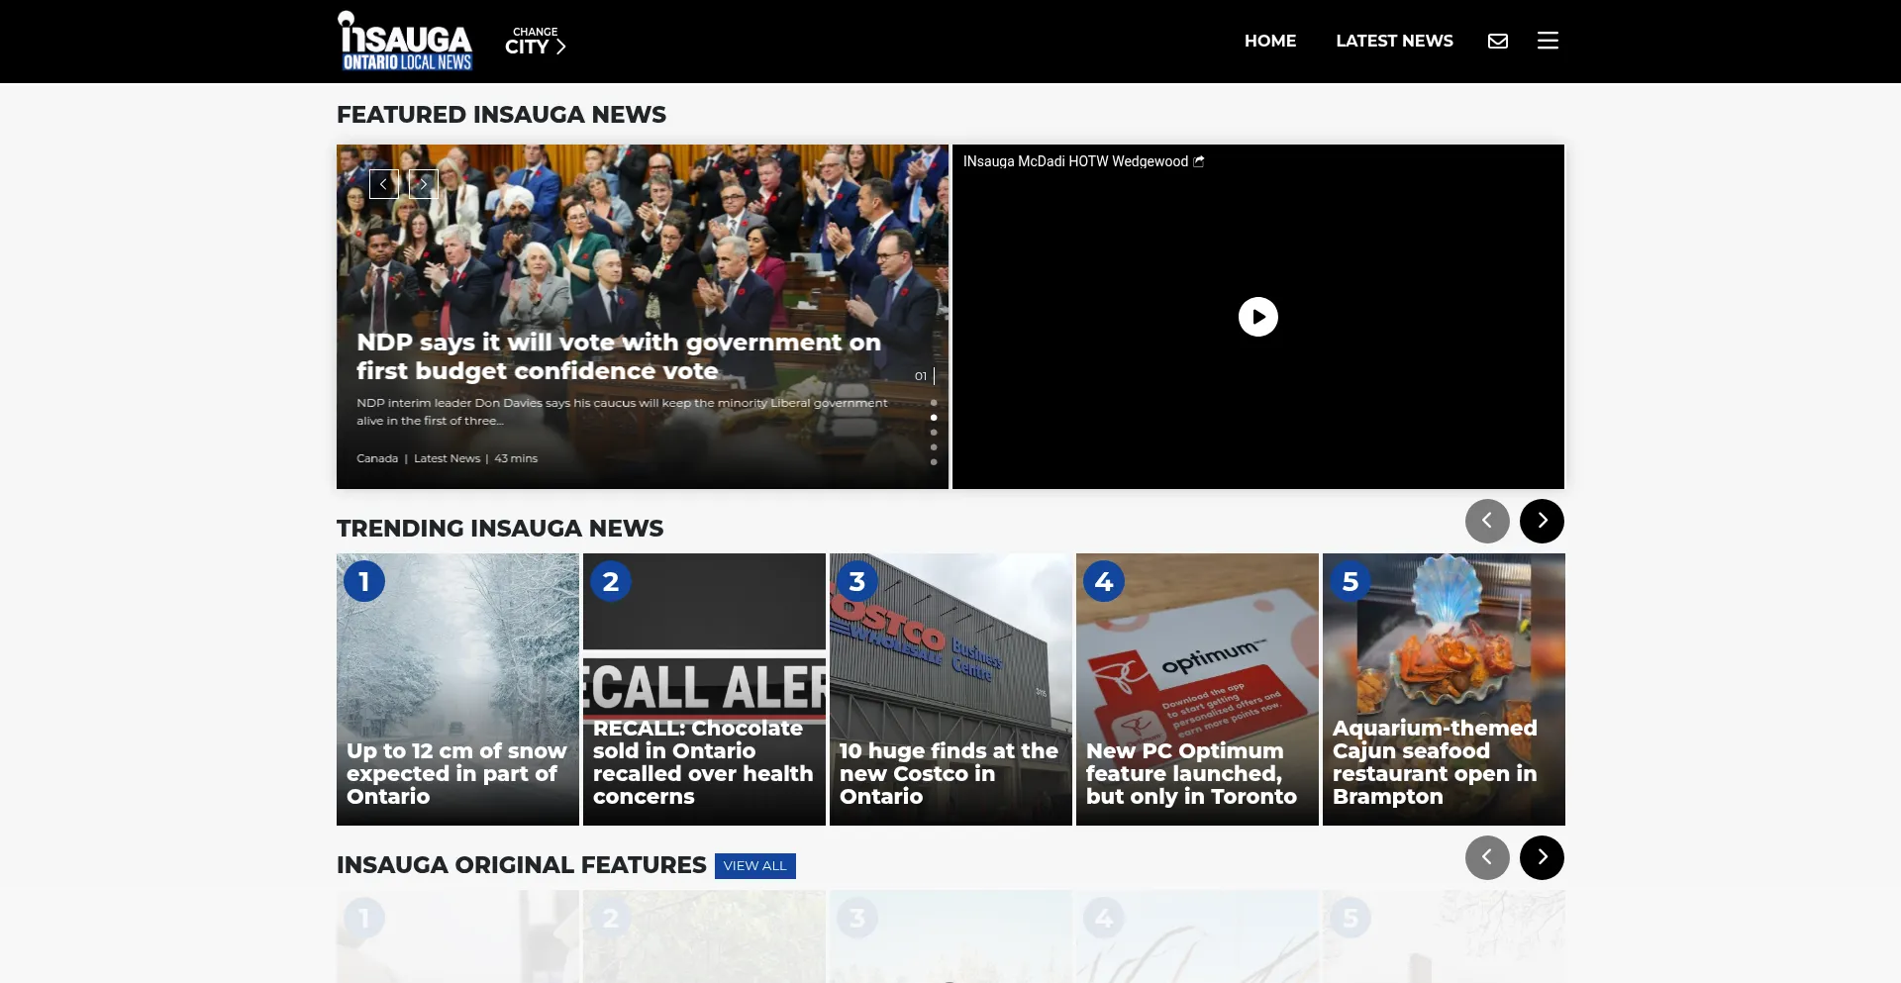The width and height of the screenshot is (1901, 983).
Task: Select the third featured carousel dot
Action: tap(934, 433)
